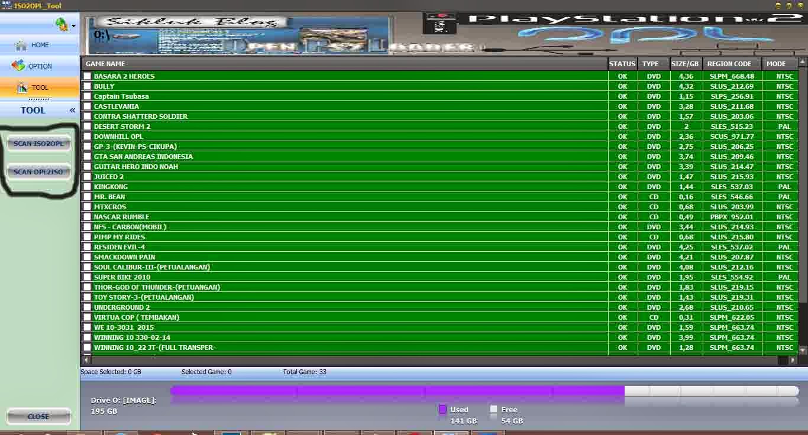Click the Drive O usage progress bar

(x=484, y=391)
